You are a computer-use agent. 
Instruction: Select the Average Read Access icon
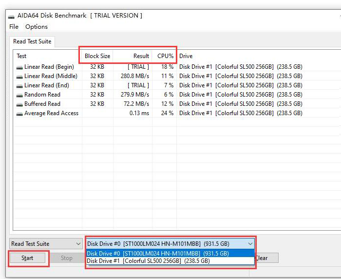[19, 113]
